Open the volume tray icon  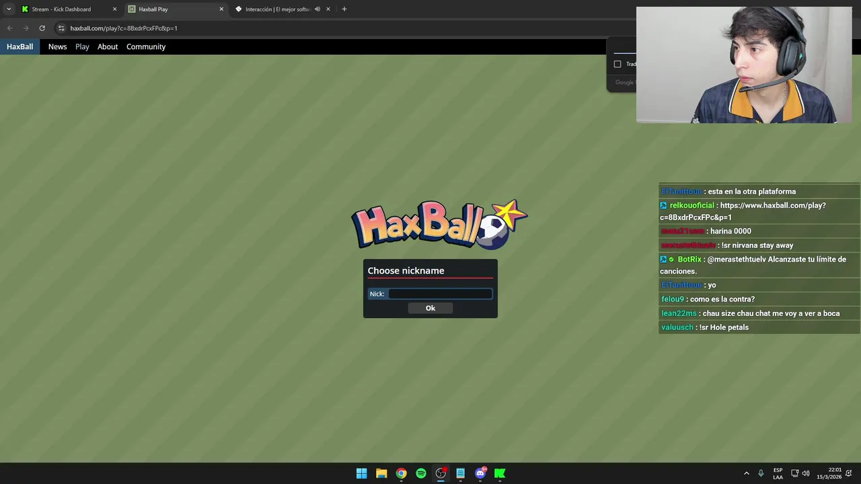pos(806,473)
